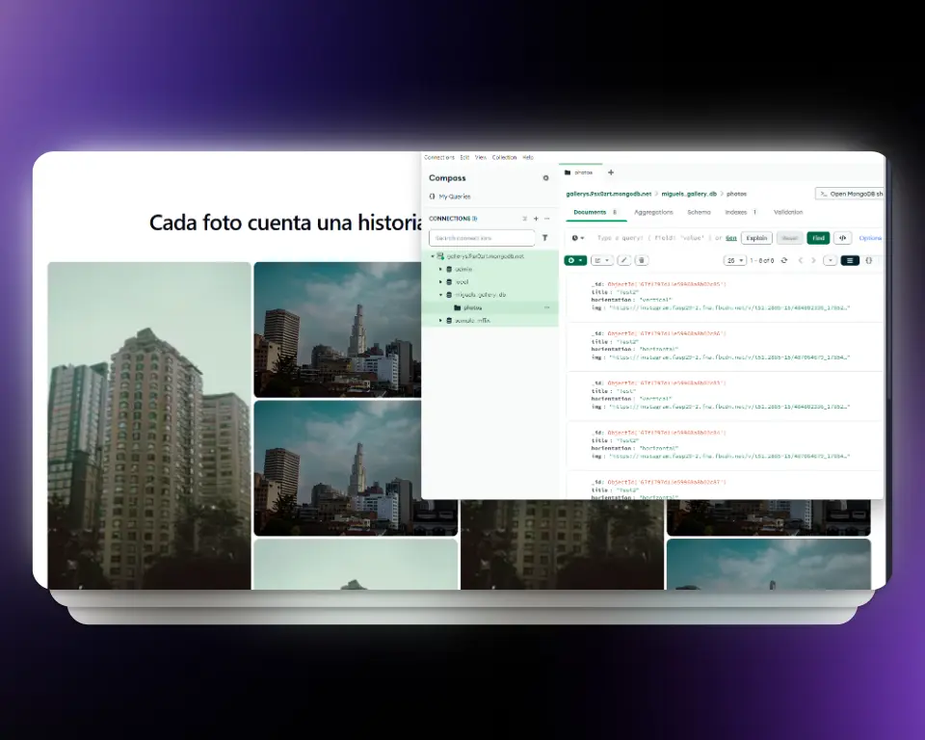The height and width of the screenshot is (740, 925).
Task: Click the Explain button
Action: click(x=757, y=238)
